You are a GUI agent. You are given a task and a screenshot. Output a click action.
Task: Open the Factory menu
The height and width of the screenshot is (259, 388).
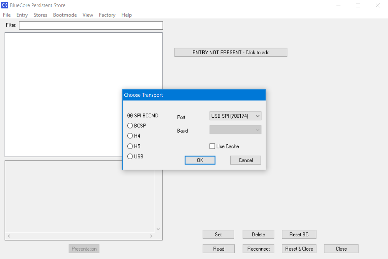click(x=107, y=15)
